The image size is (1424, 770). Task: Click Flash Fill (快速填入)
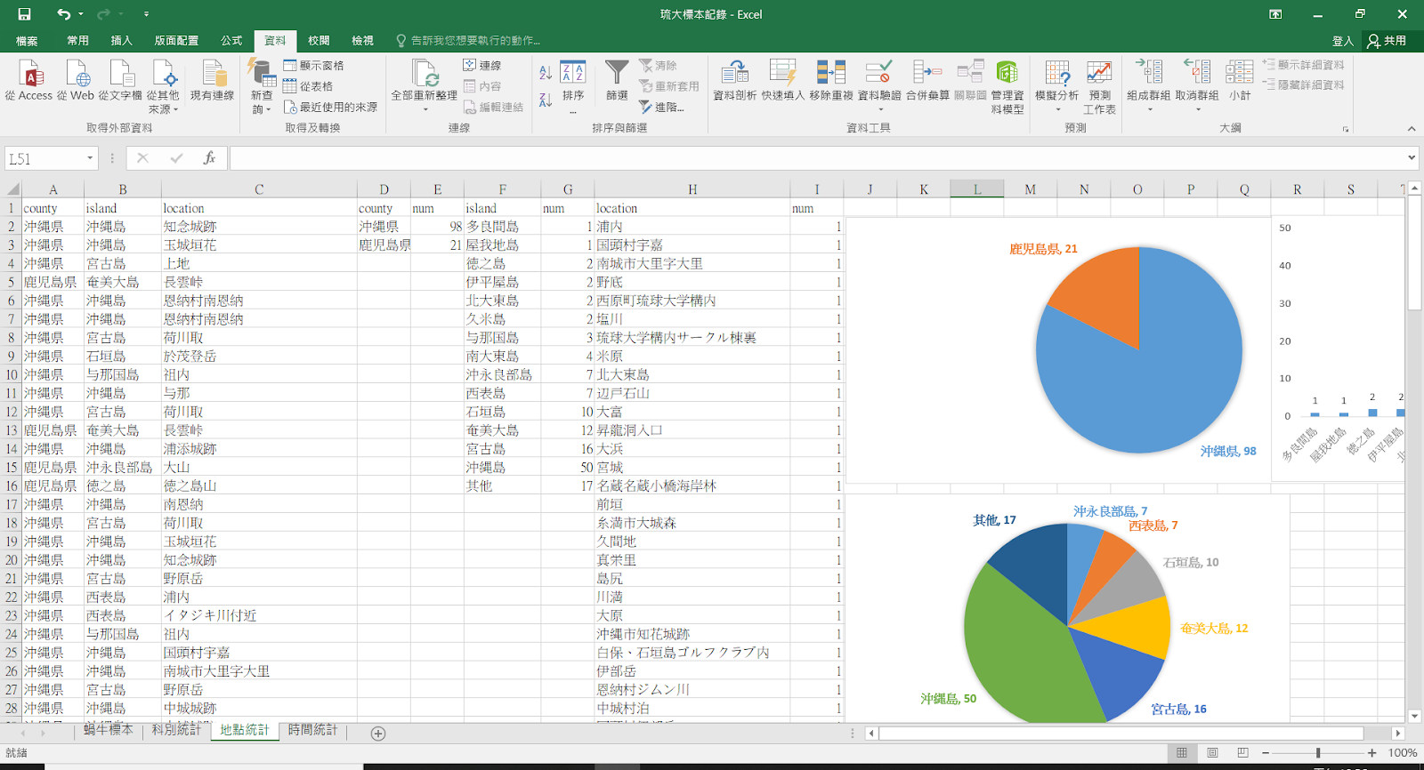[783, 81]
